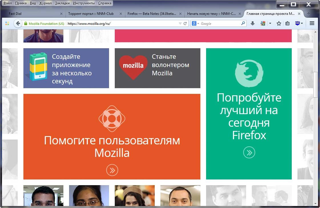Open the search engine selector dropdown arrow
Image resolution: width=320 pixels, height=208 pixels.
click(x=198, y=24)
